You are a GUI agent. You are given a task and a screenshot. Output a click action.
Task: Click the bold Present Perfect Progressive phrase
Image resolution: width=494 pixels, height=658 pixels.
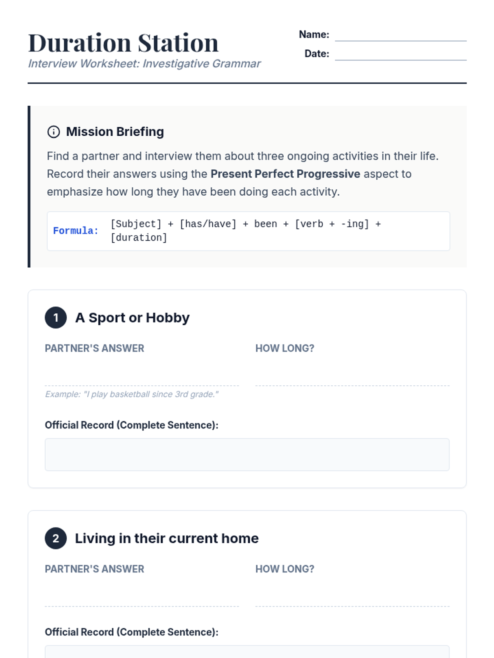pos(285,174)
